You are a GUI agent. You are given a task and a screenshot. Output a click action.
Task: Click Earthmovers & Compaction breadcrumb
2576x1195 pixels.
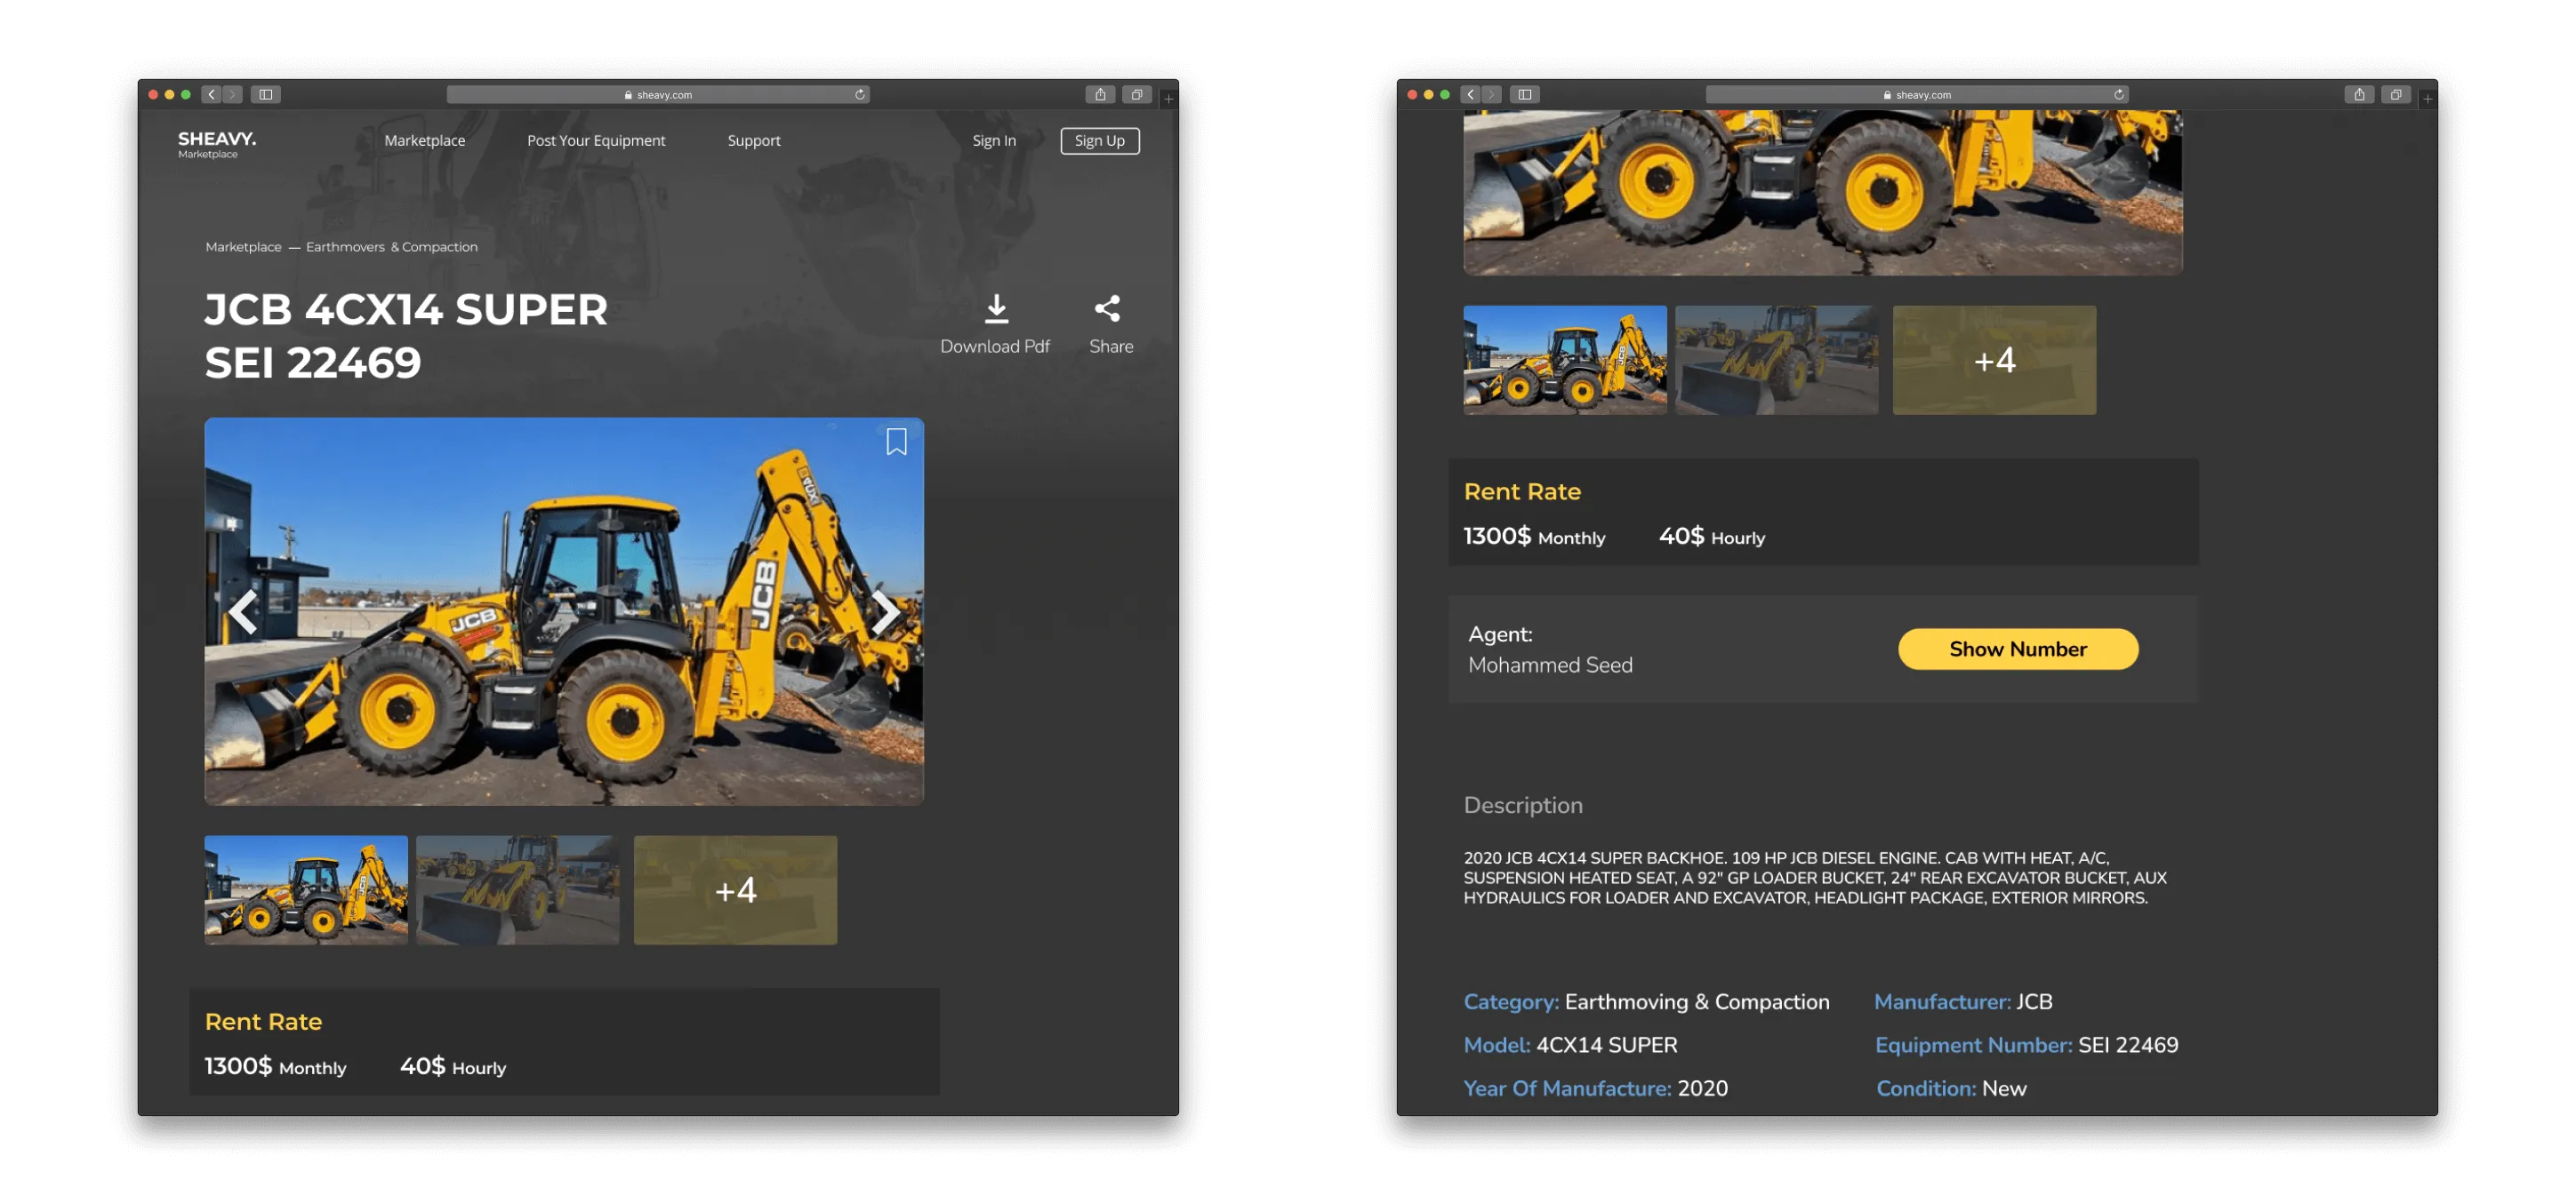point(391,247)
